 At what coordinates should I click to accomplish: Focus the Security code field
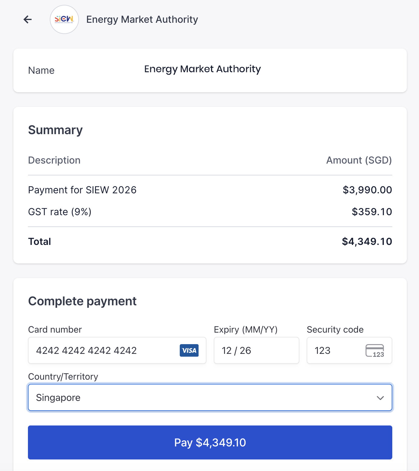(x=349, y=351)
